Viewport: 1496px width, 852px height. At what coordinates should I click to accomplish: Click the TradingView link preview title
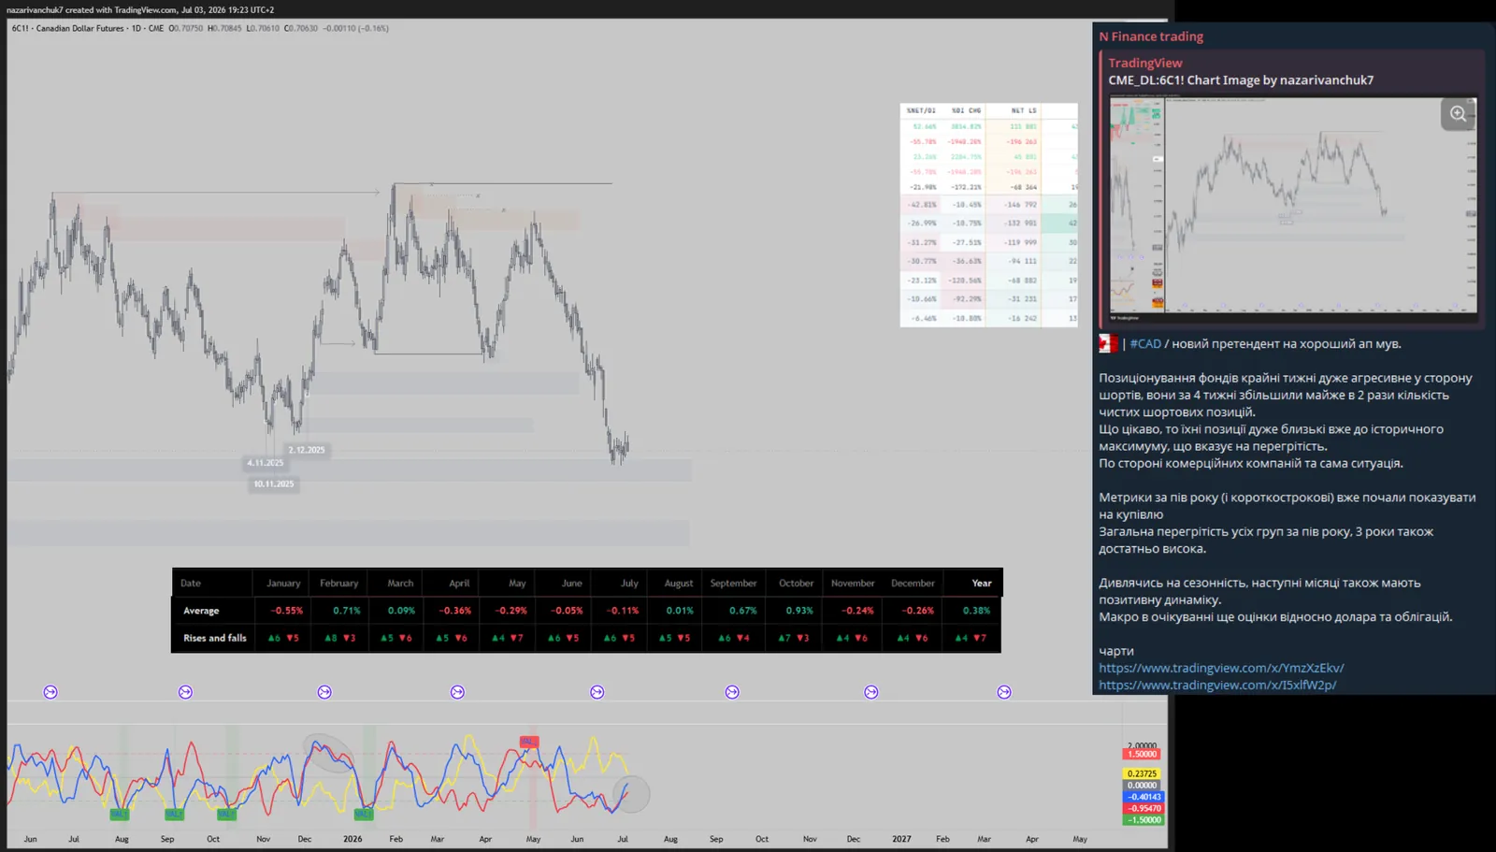[x=1145, y=63]
